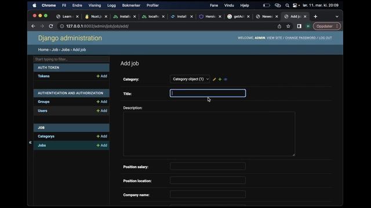Open Tokens in the sidebar
This screenshot has width=371, height=208.
coord(44,76)
